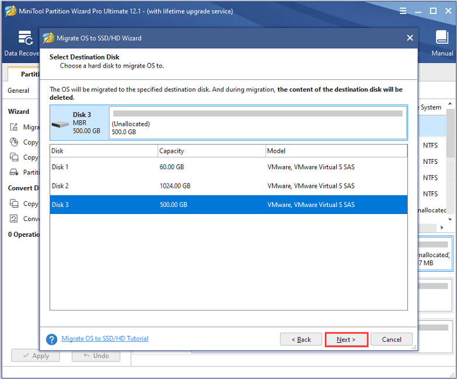Click the 1024.00 GB capacity cell
This screenshot has height=379, width=457.
tap(175, 186)
